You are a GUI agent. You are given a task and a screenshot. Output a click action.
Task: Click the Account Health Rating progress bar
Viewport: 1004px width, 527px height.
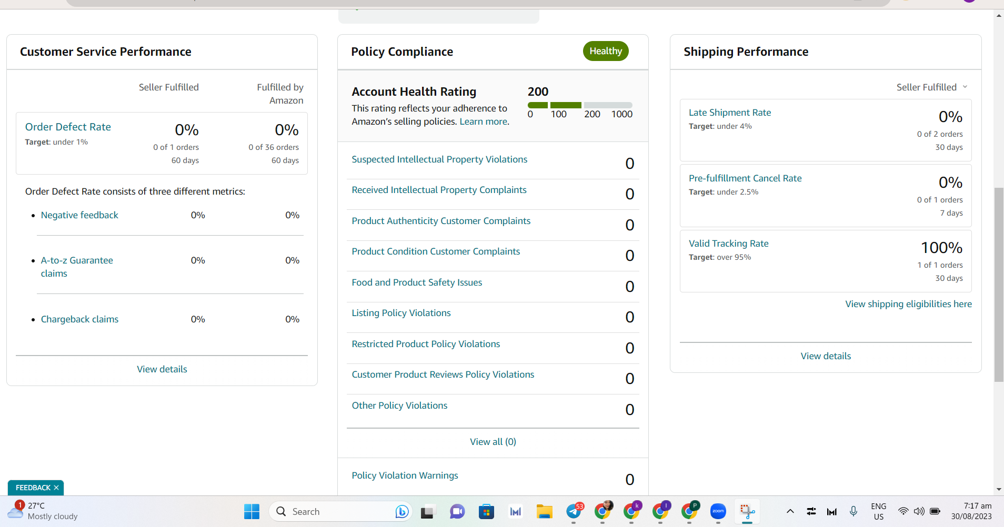point(580,105)
